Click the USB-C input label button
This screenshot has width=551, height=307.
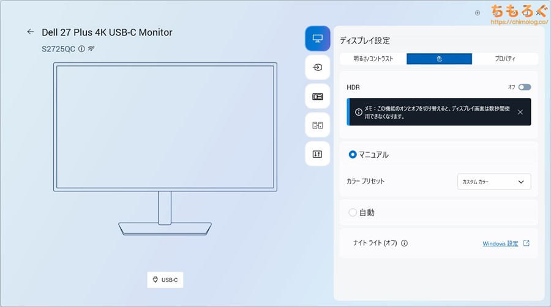(x=165, y=279)
